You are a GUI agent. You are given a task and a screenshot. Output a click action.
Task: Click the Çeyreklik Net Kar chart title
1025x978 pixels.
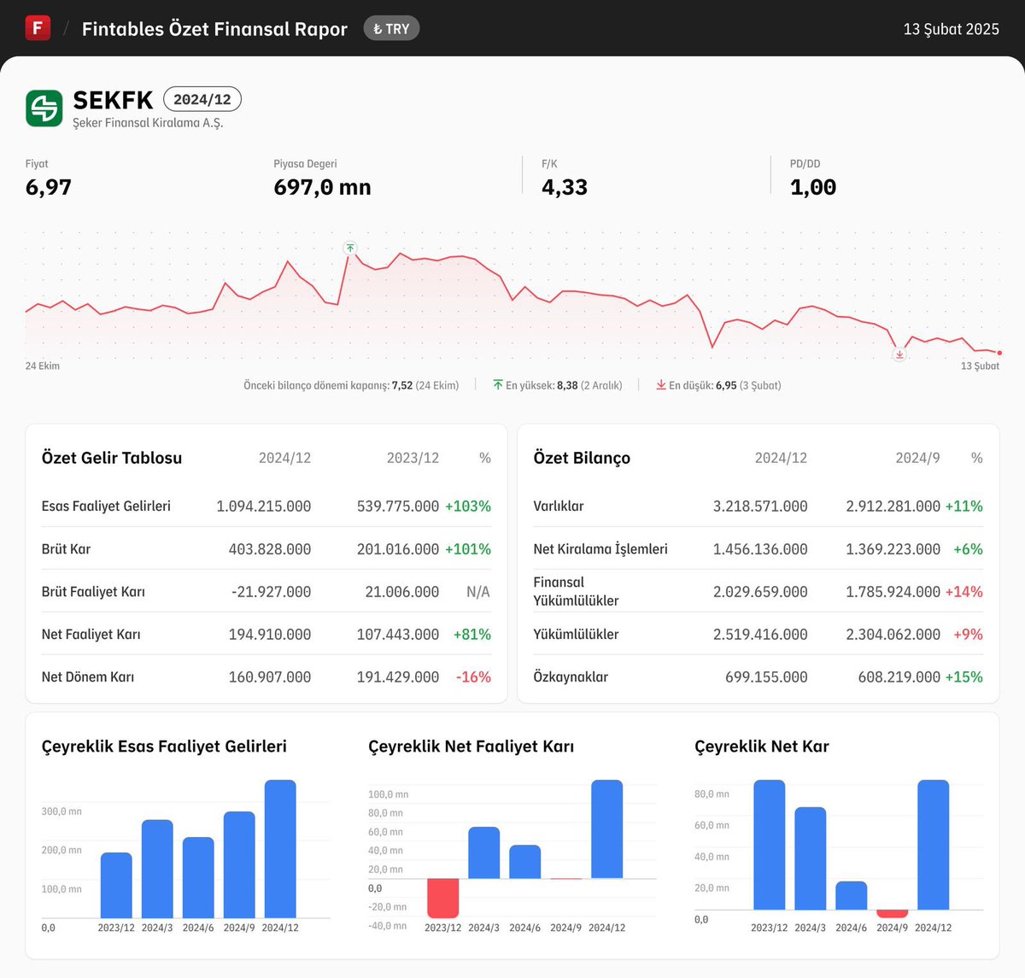click(x=762, y=747)
